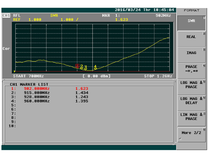Choose the REAL format softkey
This screenshot has width=208, height=158.
[x=191, y=39]
